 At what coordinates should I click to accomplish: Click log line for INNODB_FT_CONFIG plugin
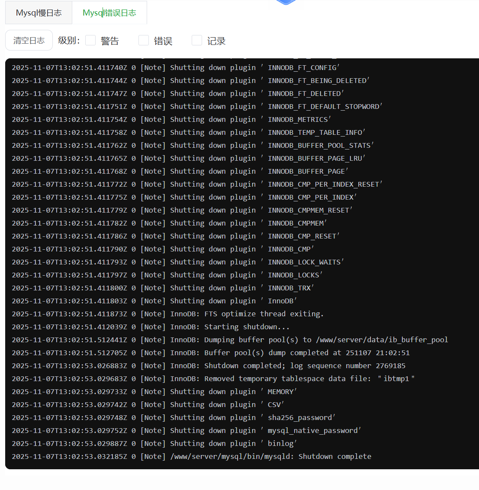click(176, 68)
